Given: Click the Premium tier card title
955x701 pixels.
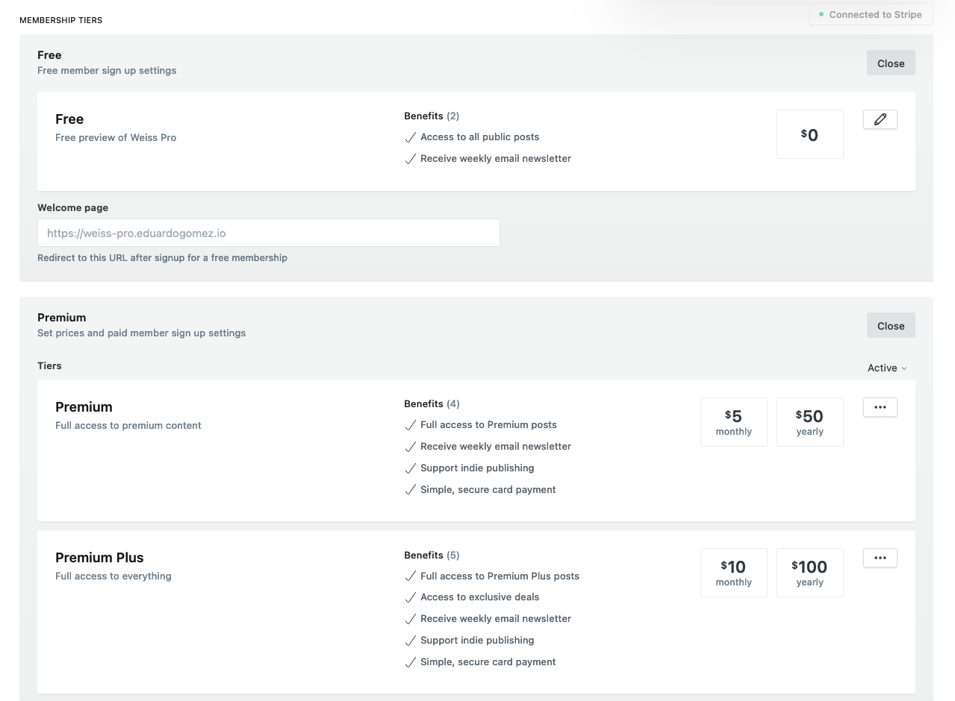Looking at the screenshot, I should (84, 407).
